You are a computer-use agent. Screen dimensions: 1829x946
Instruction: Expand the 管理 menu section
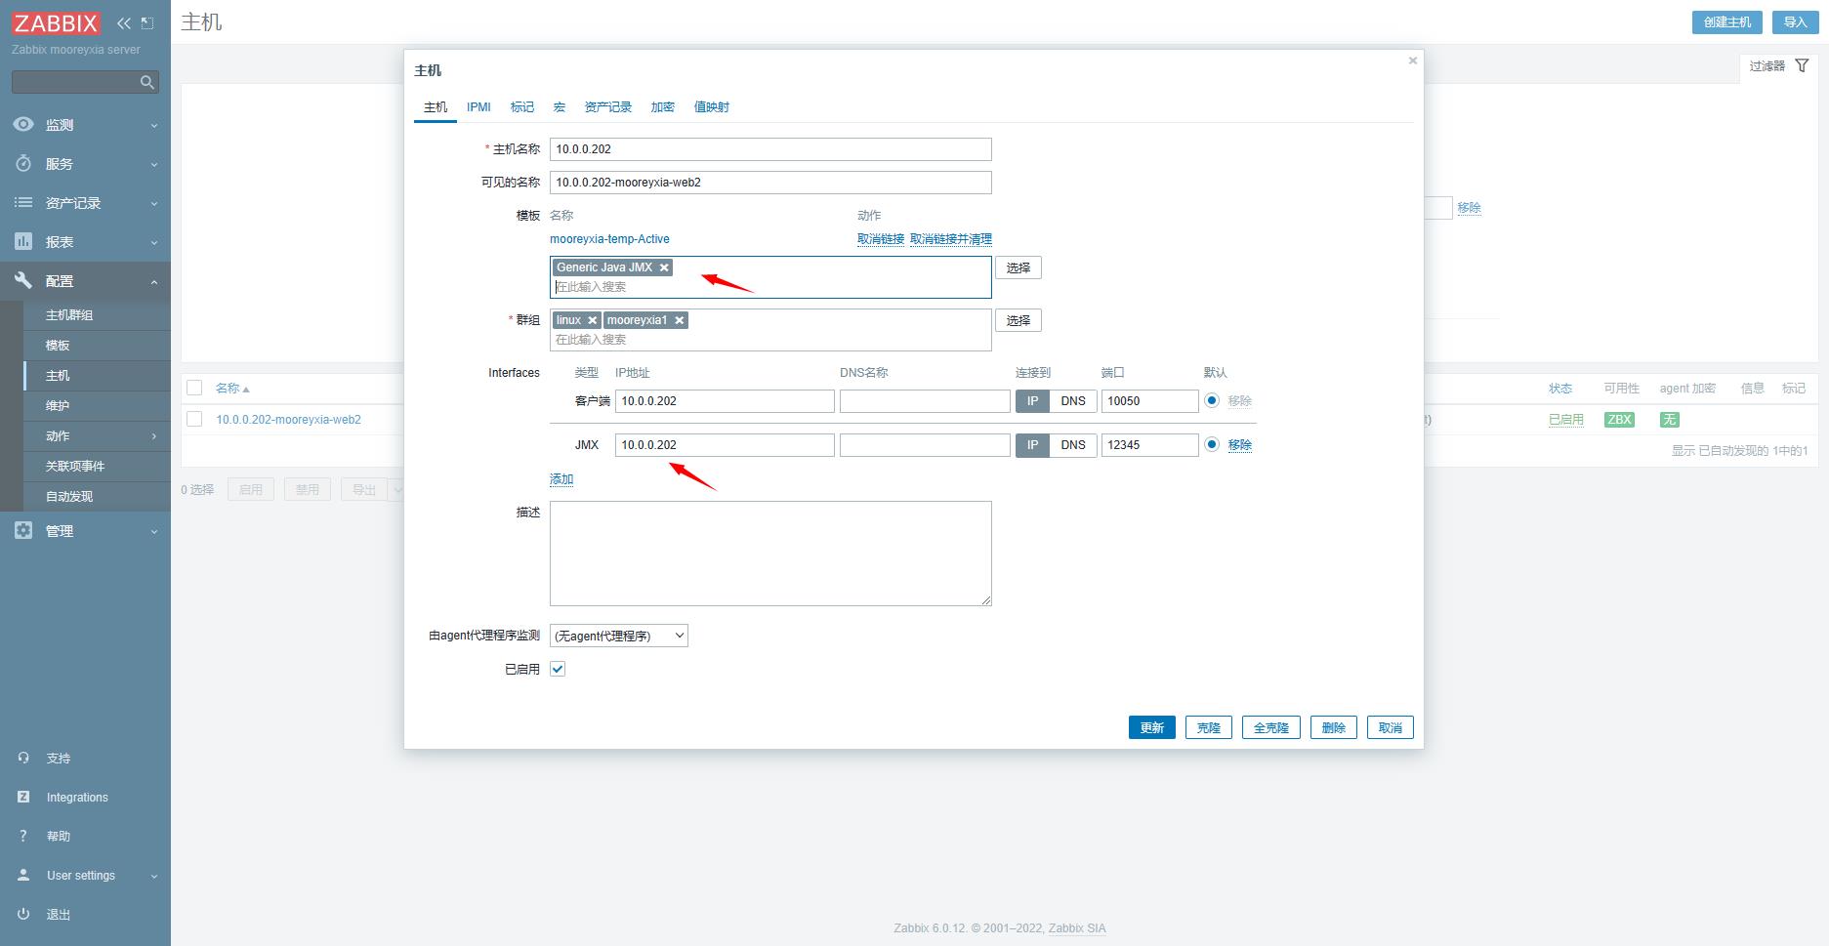click(x=154, y=531)
